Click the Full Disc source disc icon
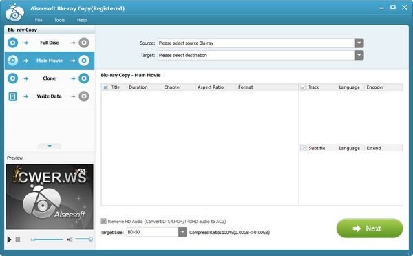This screenshot has width=413, height=256. click(12, 43)
